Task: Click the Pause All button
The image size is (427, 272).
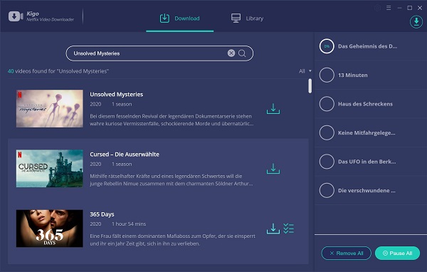Action: click(397, 253)
